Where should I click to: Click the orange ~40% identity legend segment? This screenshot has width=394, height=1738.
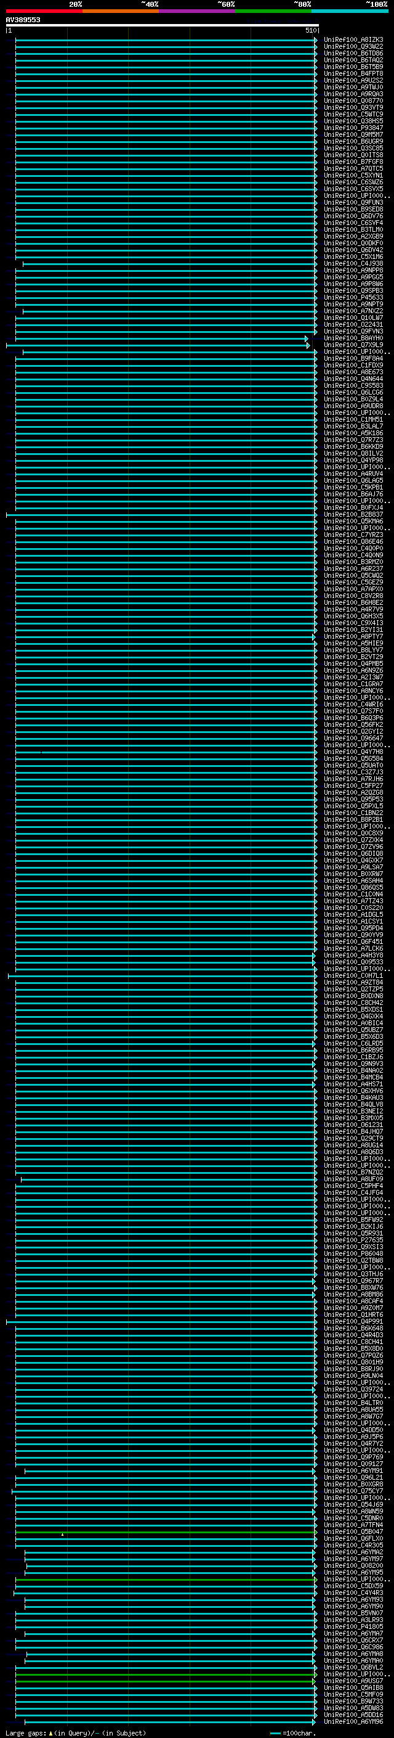[121, 11]
